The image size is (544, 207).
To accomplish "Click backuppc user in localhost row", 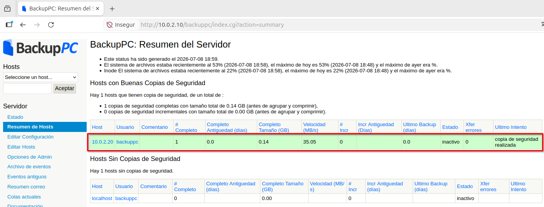I will pos(126,198).
